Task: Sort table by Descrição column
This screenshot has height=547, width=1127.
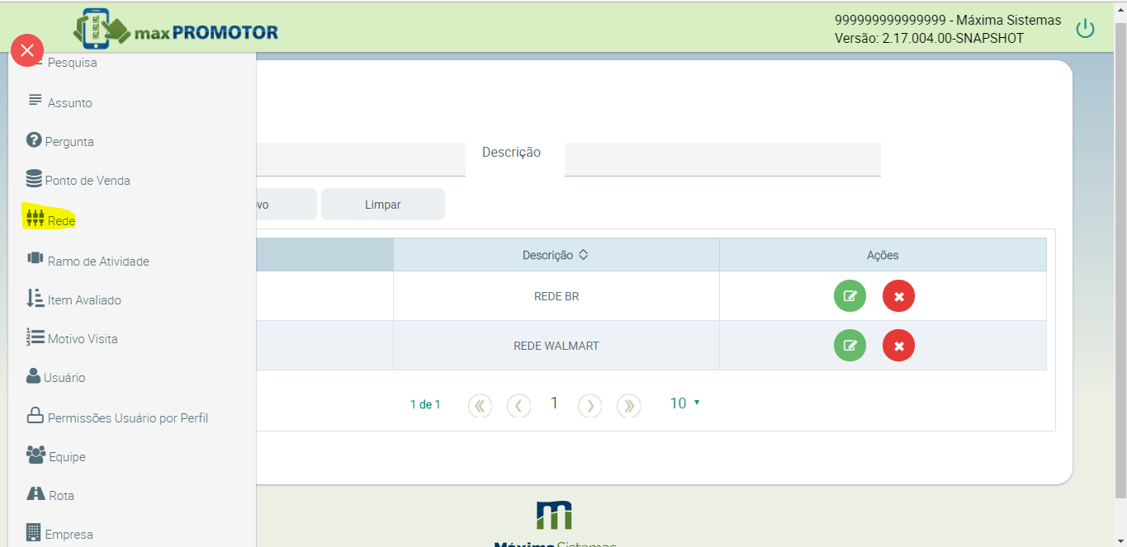Action: click(556, 255)
